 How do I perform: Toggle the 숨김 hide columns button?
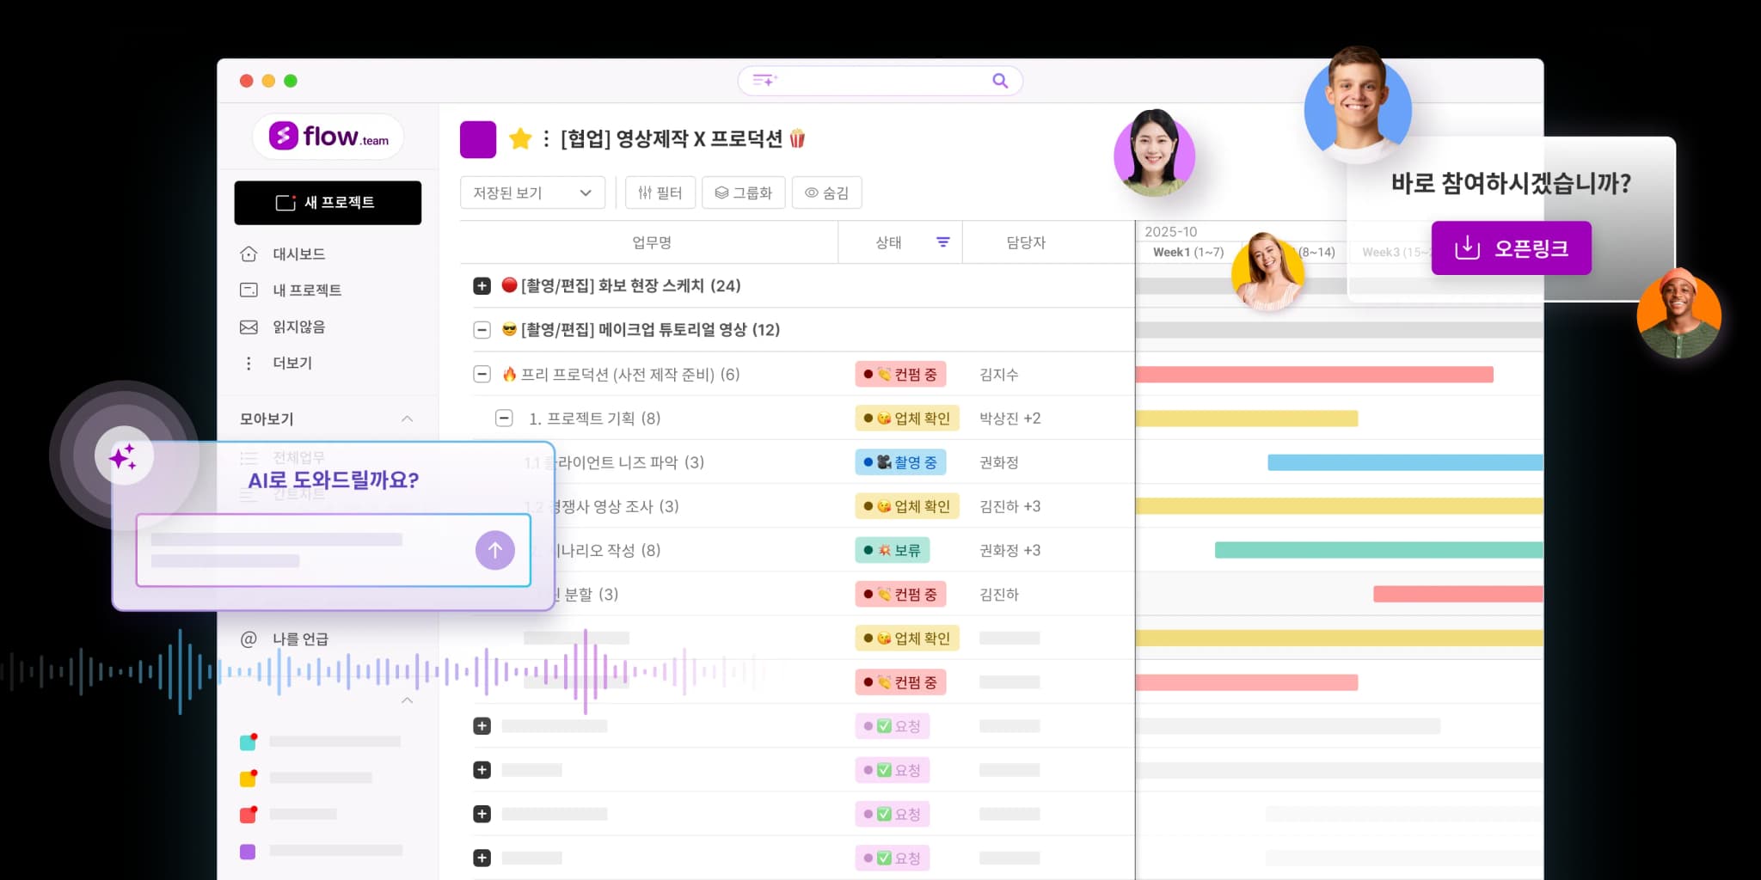tap(826, 193)
